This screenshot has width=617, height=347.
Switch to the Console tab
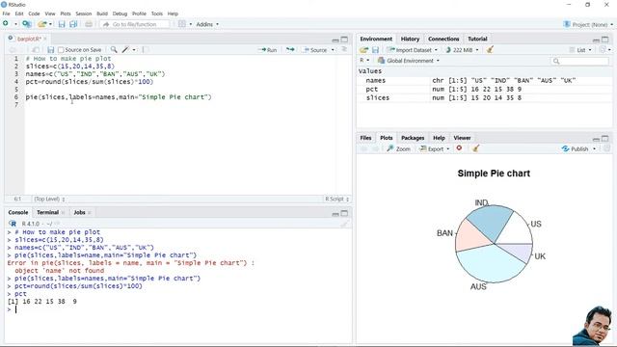[18, 212]
